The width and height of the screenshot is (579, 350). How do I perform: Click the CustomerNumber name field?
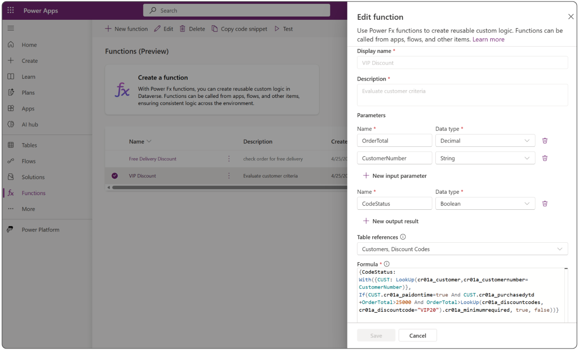click(395, 158)
